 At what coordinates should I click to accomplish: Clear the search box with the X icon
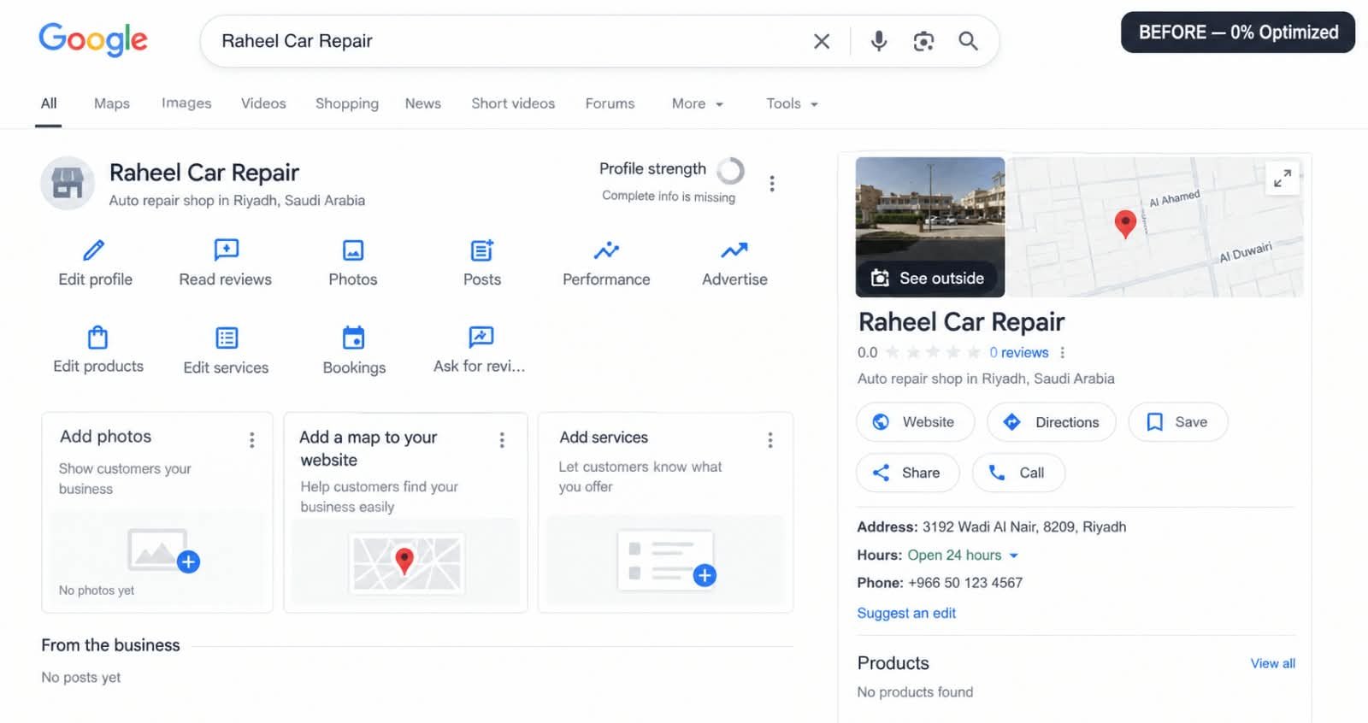coord(822,41)
